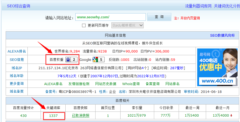Click the 已取消快照 link
Viewport: 240px width, 122px height.
point(80,116)
